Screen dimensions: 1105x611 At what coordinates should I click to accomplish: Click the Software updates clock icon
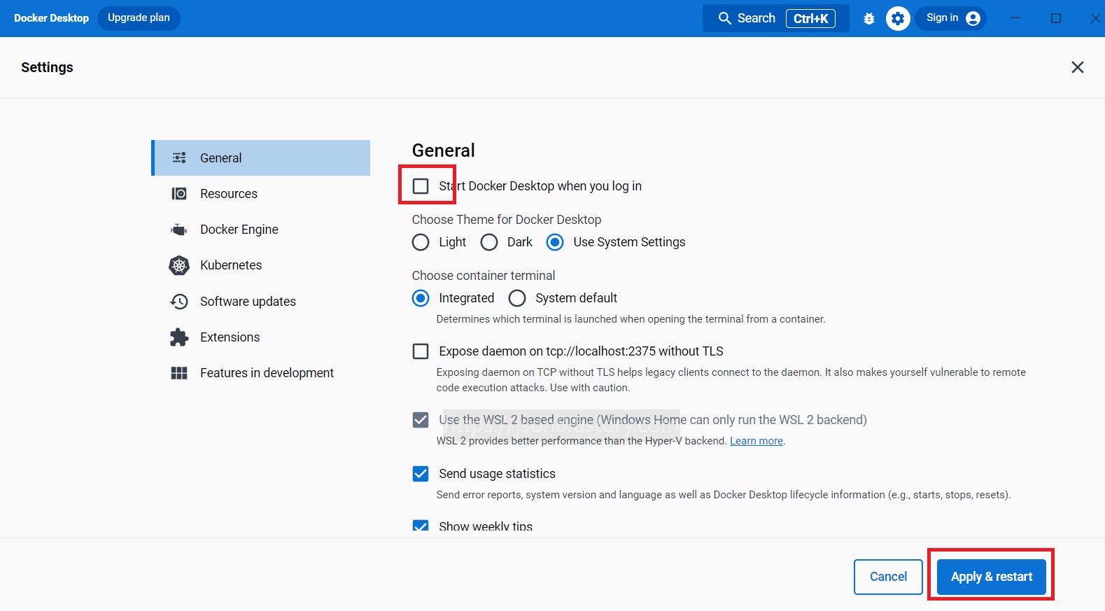coord(179,302)
